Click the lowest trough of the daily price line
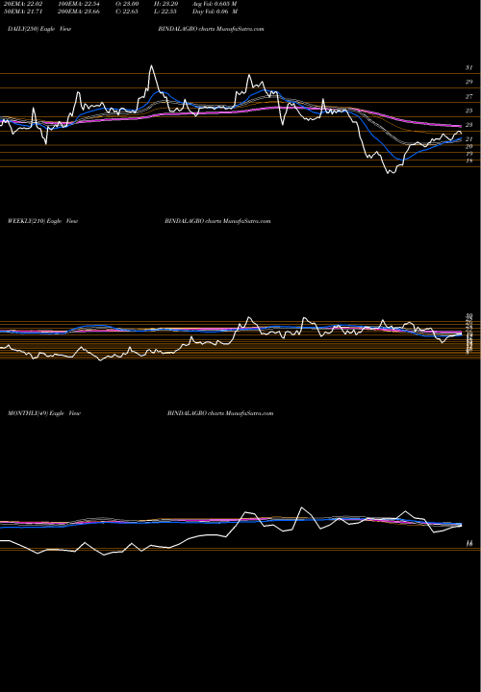Image resolution: width=481 pixels, height=692 pixels. (389, 173)
